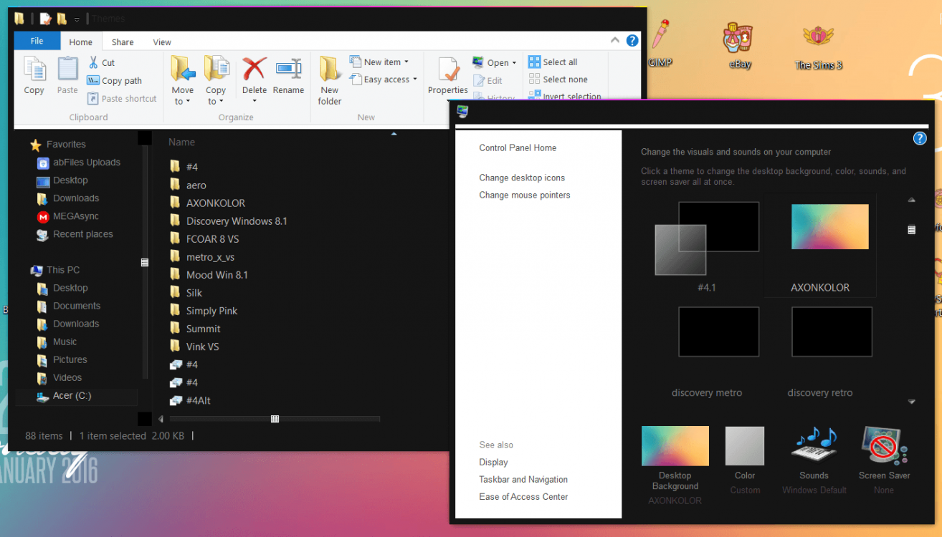Open the File tab
Image resolution: width=942 pixels, height=537 pixels.
pyautogui.click(x=37, y=41)
